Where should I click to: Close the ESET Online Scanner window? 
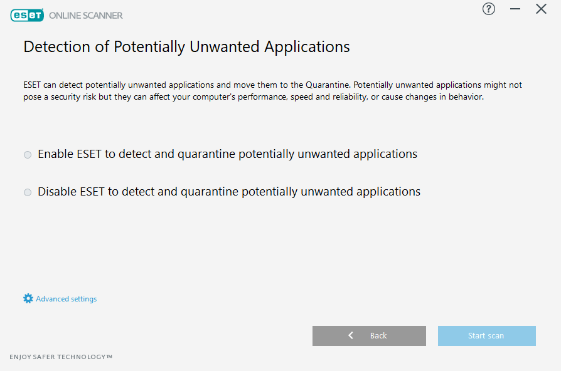pyautogui.click(x=541, y=9)
